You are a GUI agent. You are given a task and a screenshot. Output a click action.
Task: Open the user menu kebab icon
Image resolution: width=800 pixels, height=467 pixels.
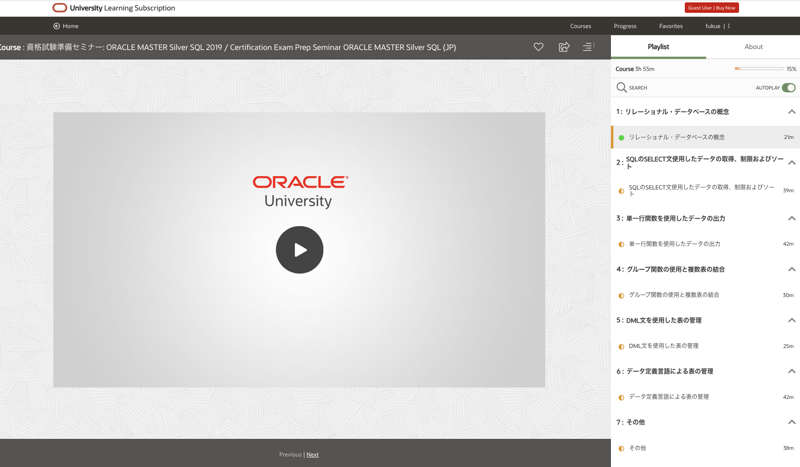pyautogui.click(x=729, y=26)
